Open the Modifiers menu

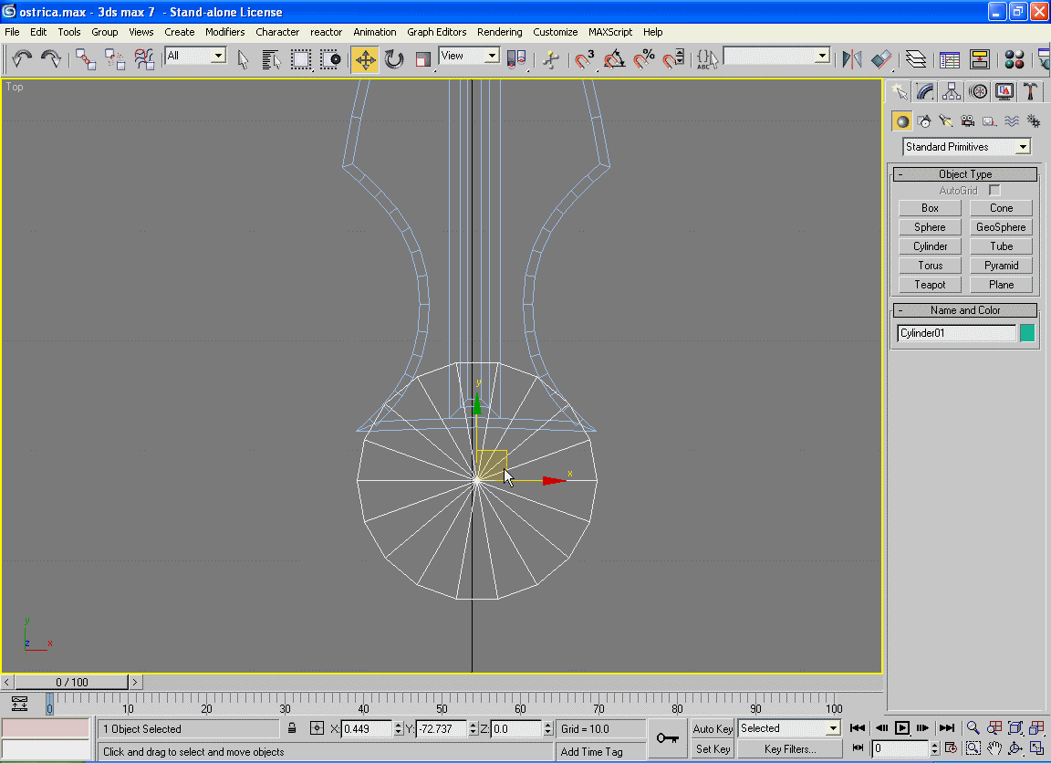(x=224, y=32)
